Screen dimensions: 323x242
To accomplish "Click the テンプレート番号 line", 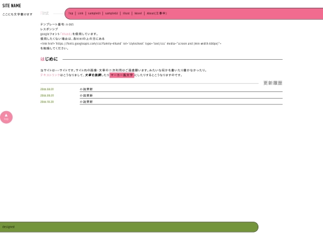I will [57, 24].
